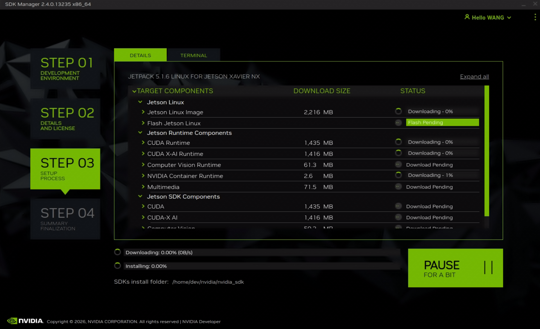Image resolution: width=540 pixels, height=329 pixels.
Task: Expand the NVIDIA Container Runtime row
Action: pos(143,176)
